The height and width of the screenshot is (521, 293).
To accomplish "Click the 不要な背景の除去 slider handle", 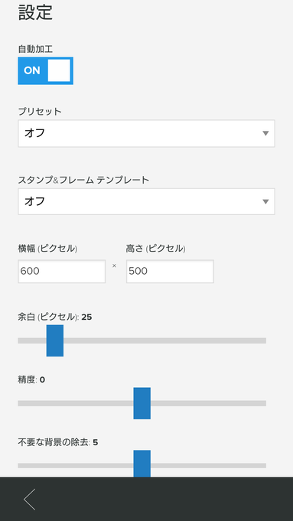I will pyautogui.click(x=142, y=464).
